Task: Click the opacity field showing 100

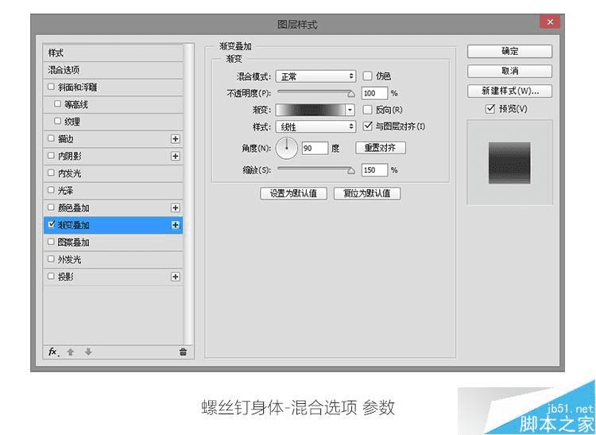Action: tap(374, 93)
